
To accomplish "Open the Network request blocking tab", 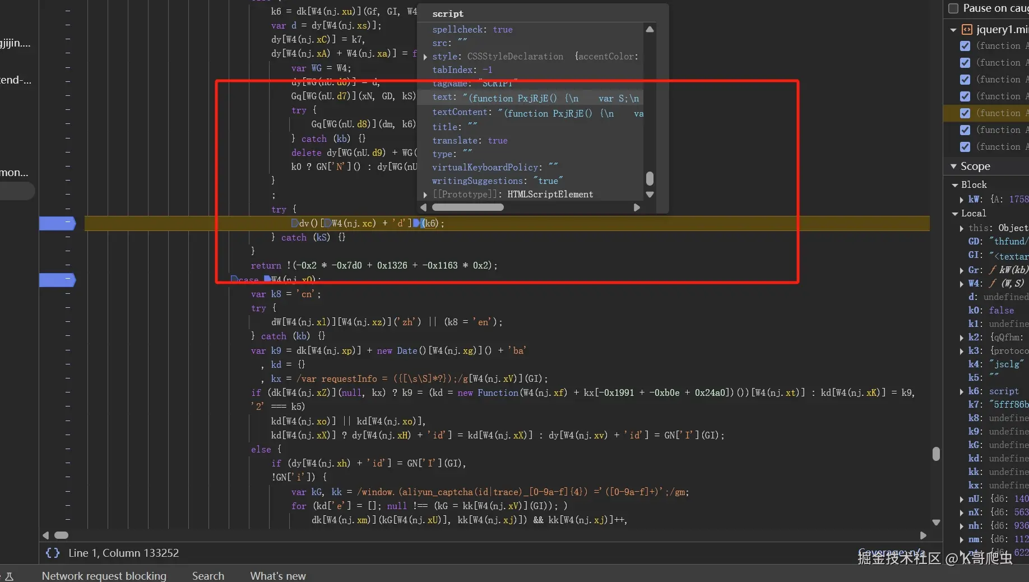I will click(x=104, y=576).
